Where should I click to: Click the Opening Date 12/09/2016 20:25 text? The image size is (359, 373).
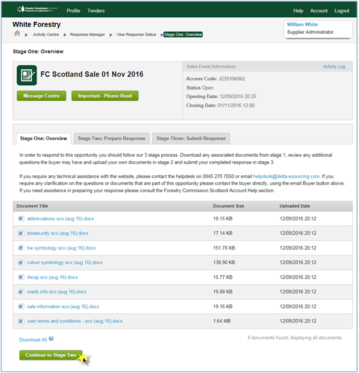[221, 96]
